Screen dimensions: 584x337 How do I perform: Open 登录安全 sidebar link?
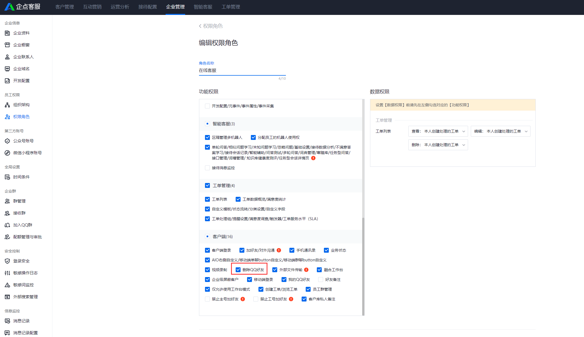click(21, 261)
